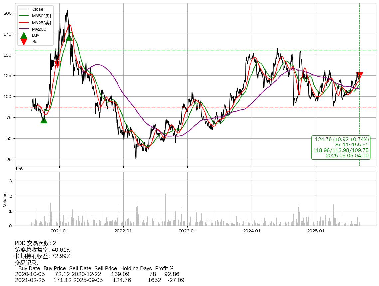
Task: Click the red Sell marker at 2025-09
Action: coord(359,76)
